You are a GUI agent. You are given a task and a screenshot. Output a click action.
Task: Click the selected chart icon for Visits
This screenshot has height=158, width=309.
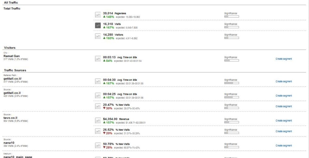pyautogui.click(x=98, y=26)
